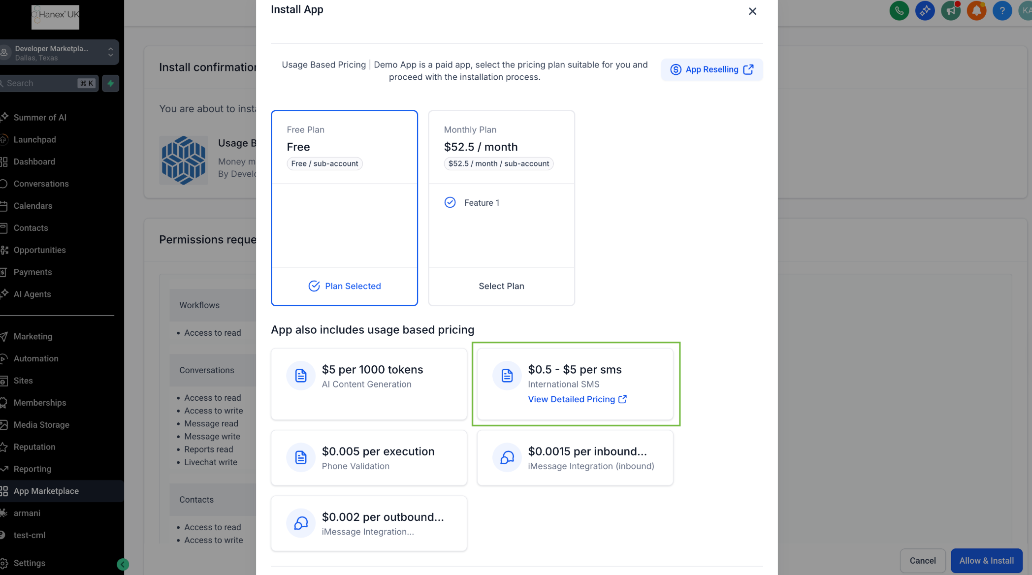Click the help question mark icon
Viewport: 1032px width, 575px height.
[x=1002, y=10]
